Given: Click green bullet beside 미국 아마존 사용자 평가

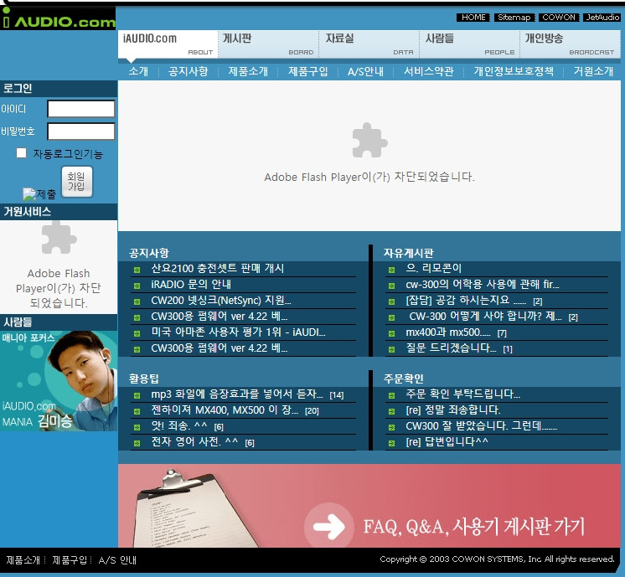Looking at the screenshot, I should (x=137, y=333).
